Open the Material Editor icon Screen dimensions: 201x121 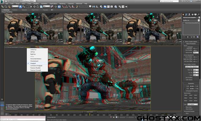[116, 7]
